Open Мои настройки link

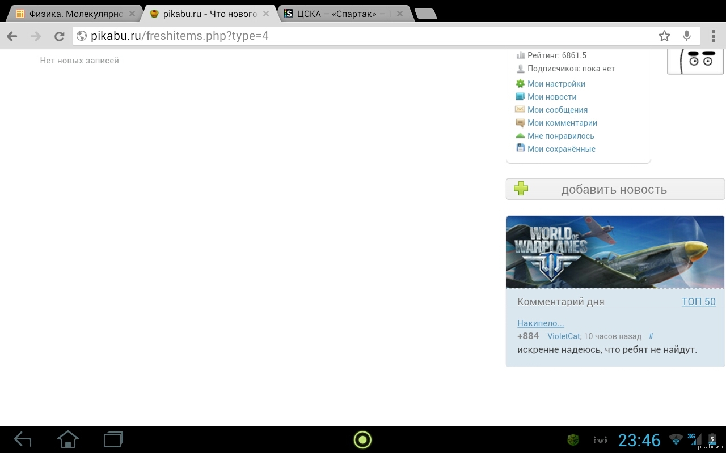pyautogui.click(x=556, y=84)
